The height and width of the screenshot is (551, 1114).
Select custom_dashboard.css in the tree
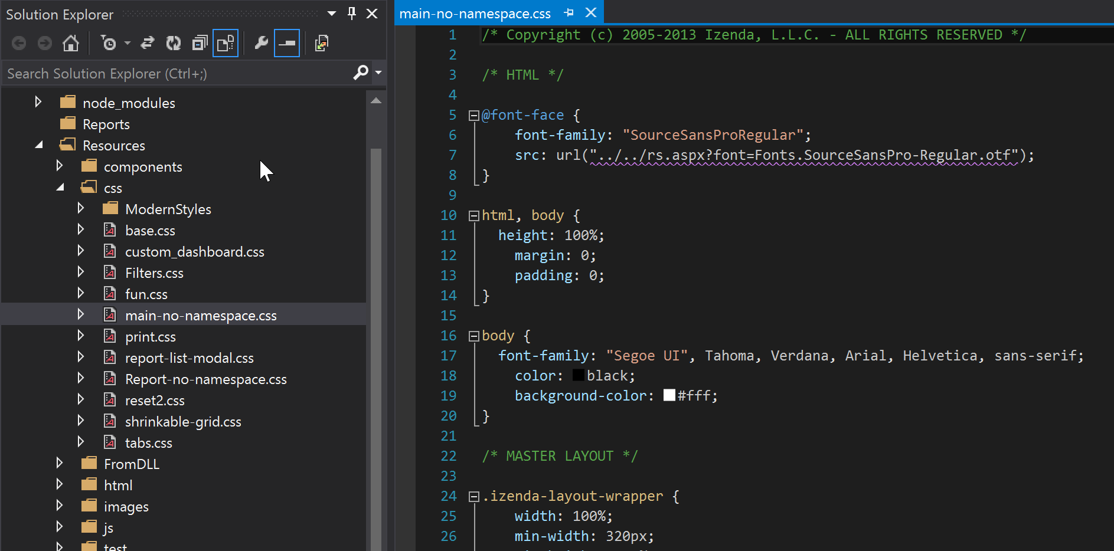195,252
